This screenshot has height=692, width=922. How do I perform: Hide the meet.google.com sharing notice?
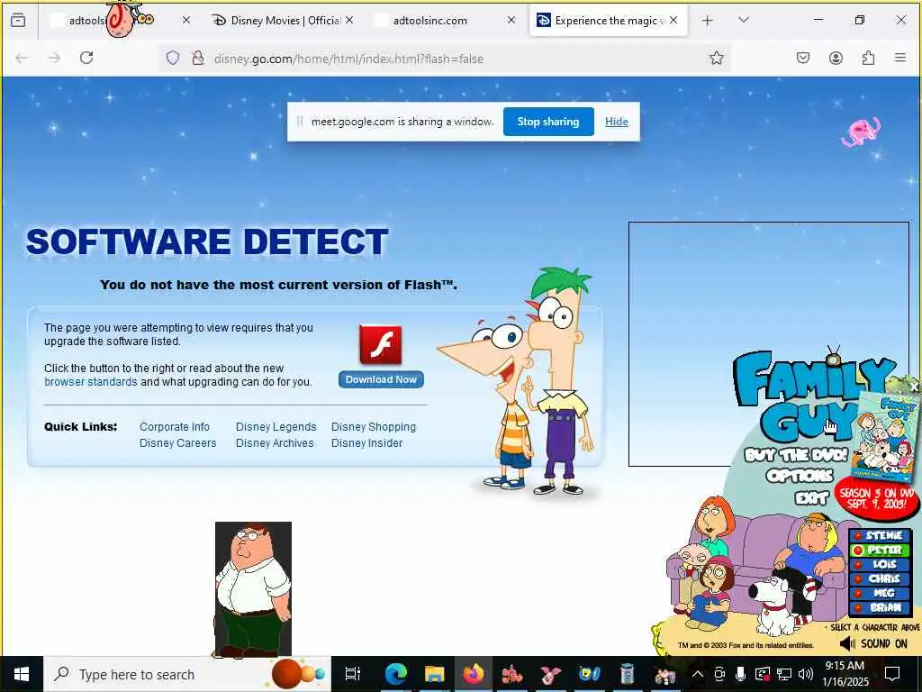tap(616, 122)
